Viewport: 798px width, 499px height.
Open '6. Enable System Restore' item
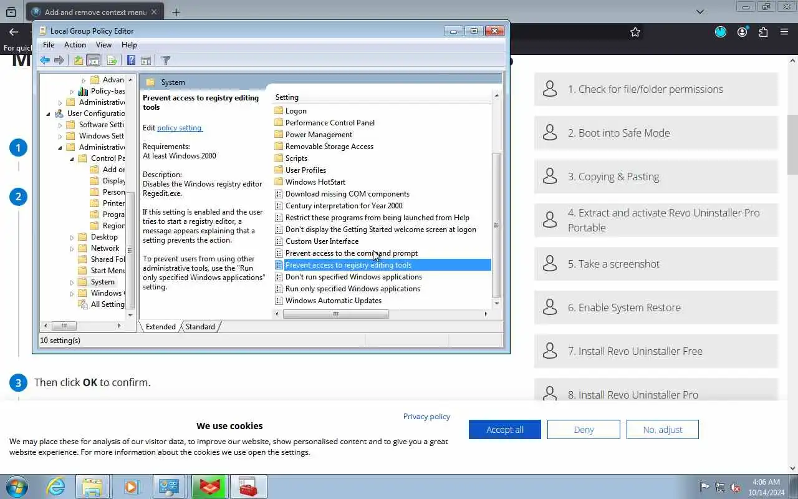[x=656, y=308]
